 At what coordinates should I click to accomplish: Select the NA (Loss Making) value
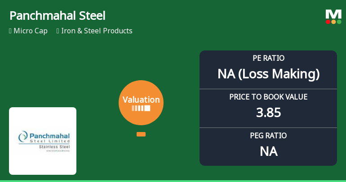pyautogui.click(x=268, y=74)
